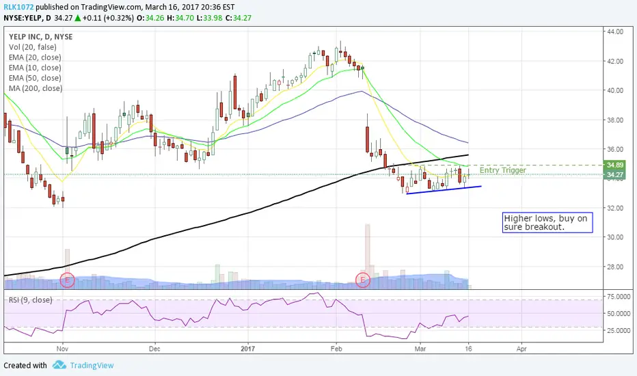
Task: Click the 28.00 price axis label
Action: [615, 267]
